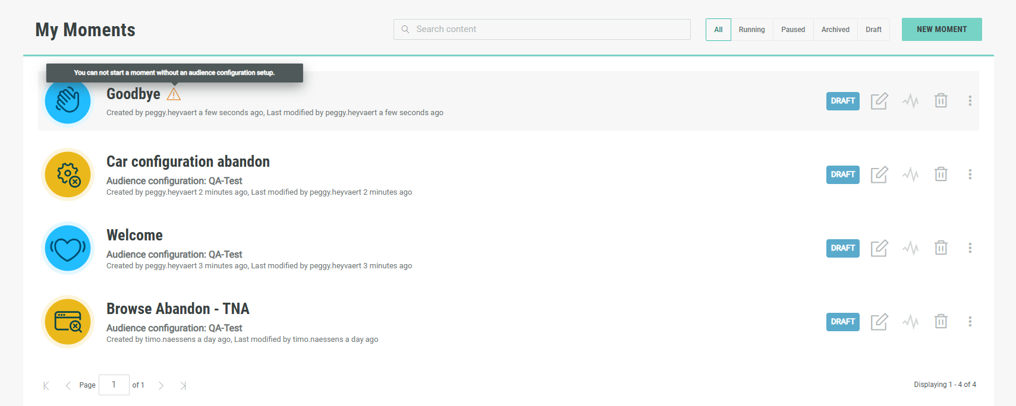This screenshot has height=406, width=1016.
Task: Click the page number input box
Action: tap(114, 385)
